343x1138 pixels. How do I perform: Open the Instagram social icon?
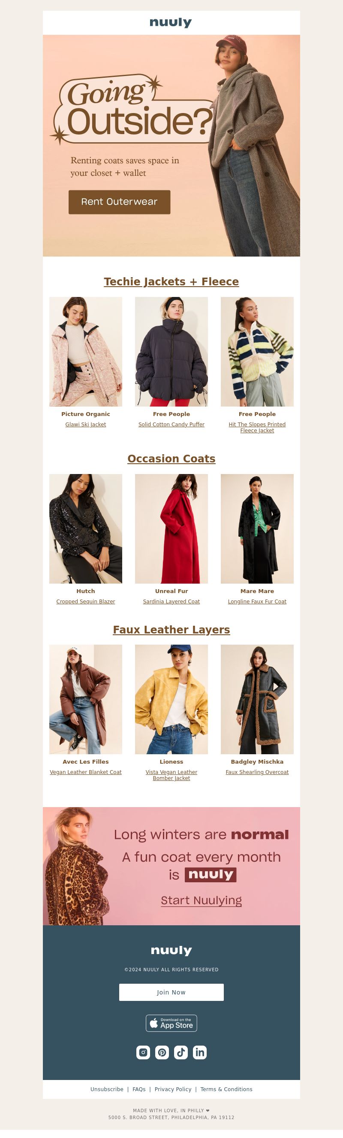coord(143,1052)
